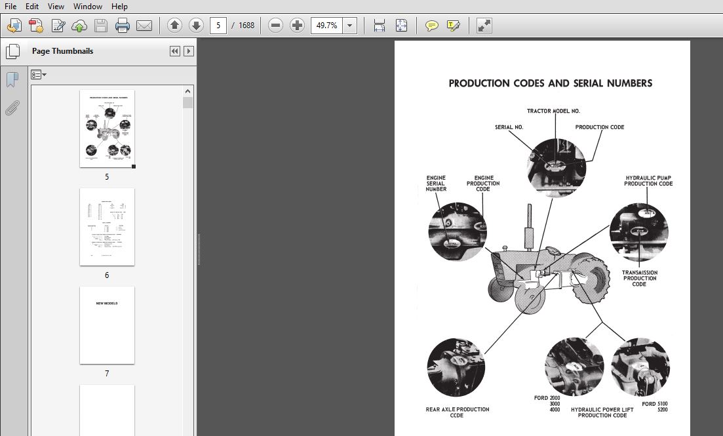Expand the navigation pane with the right arrow
Screen dimensions: 723x436
click(x=189, y=51)
